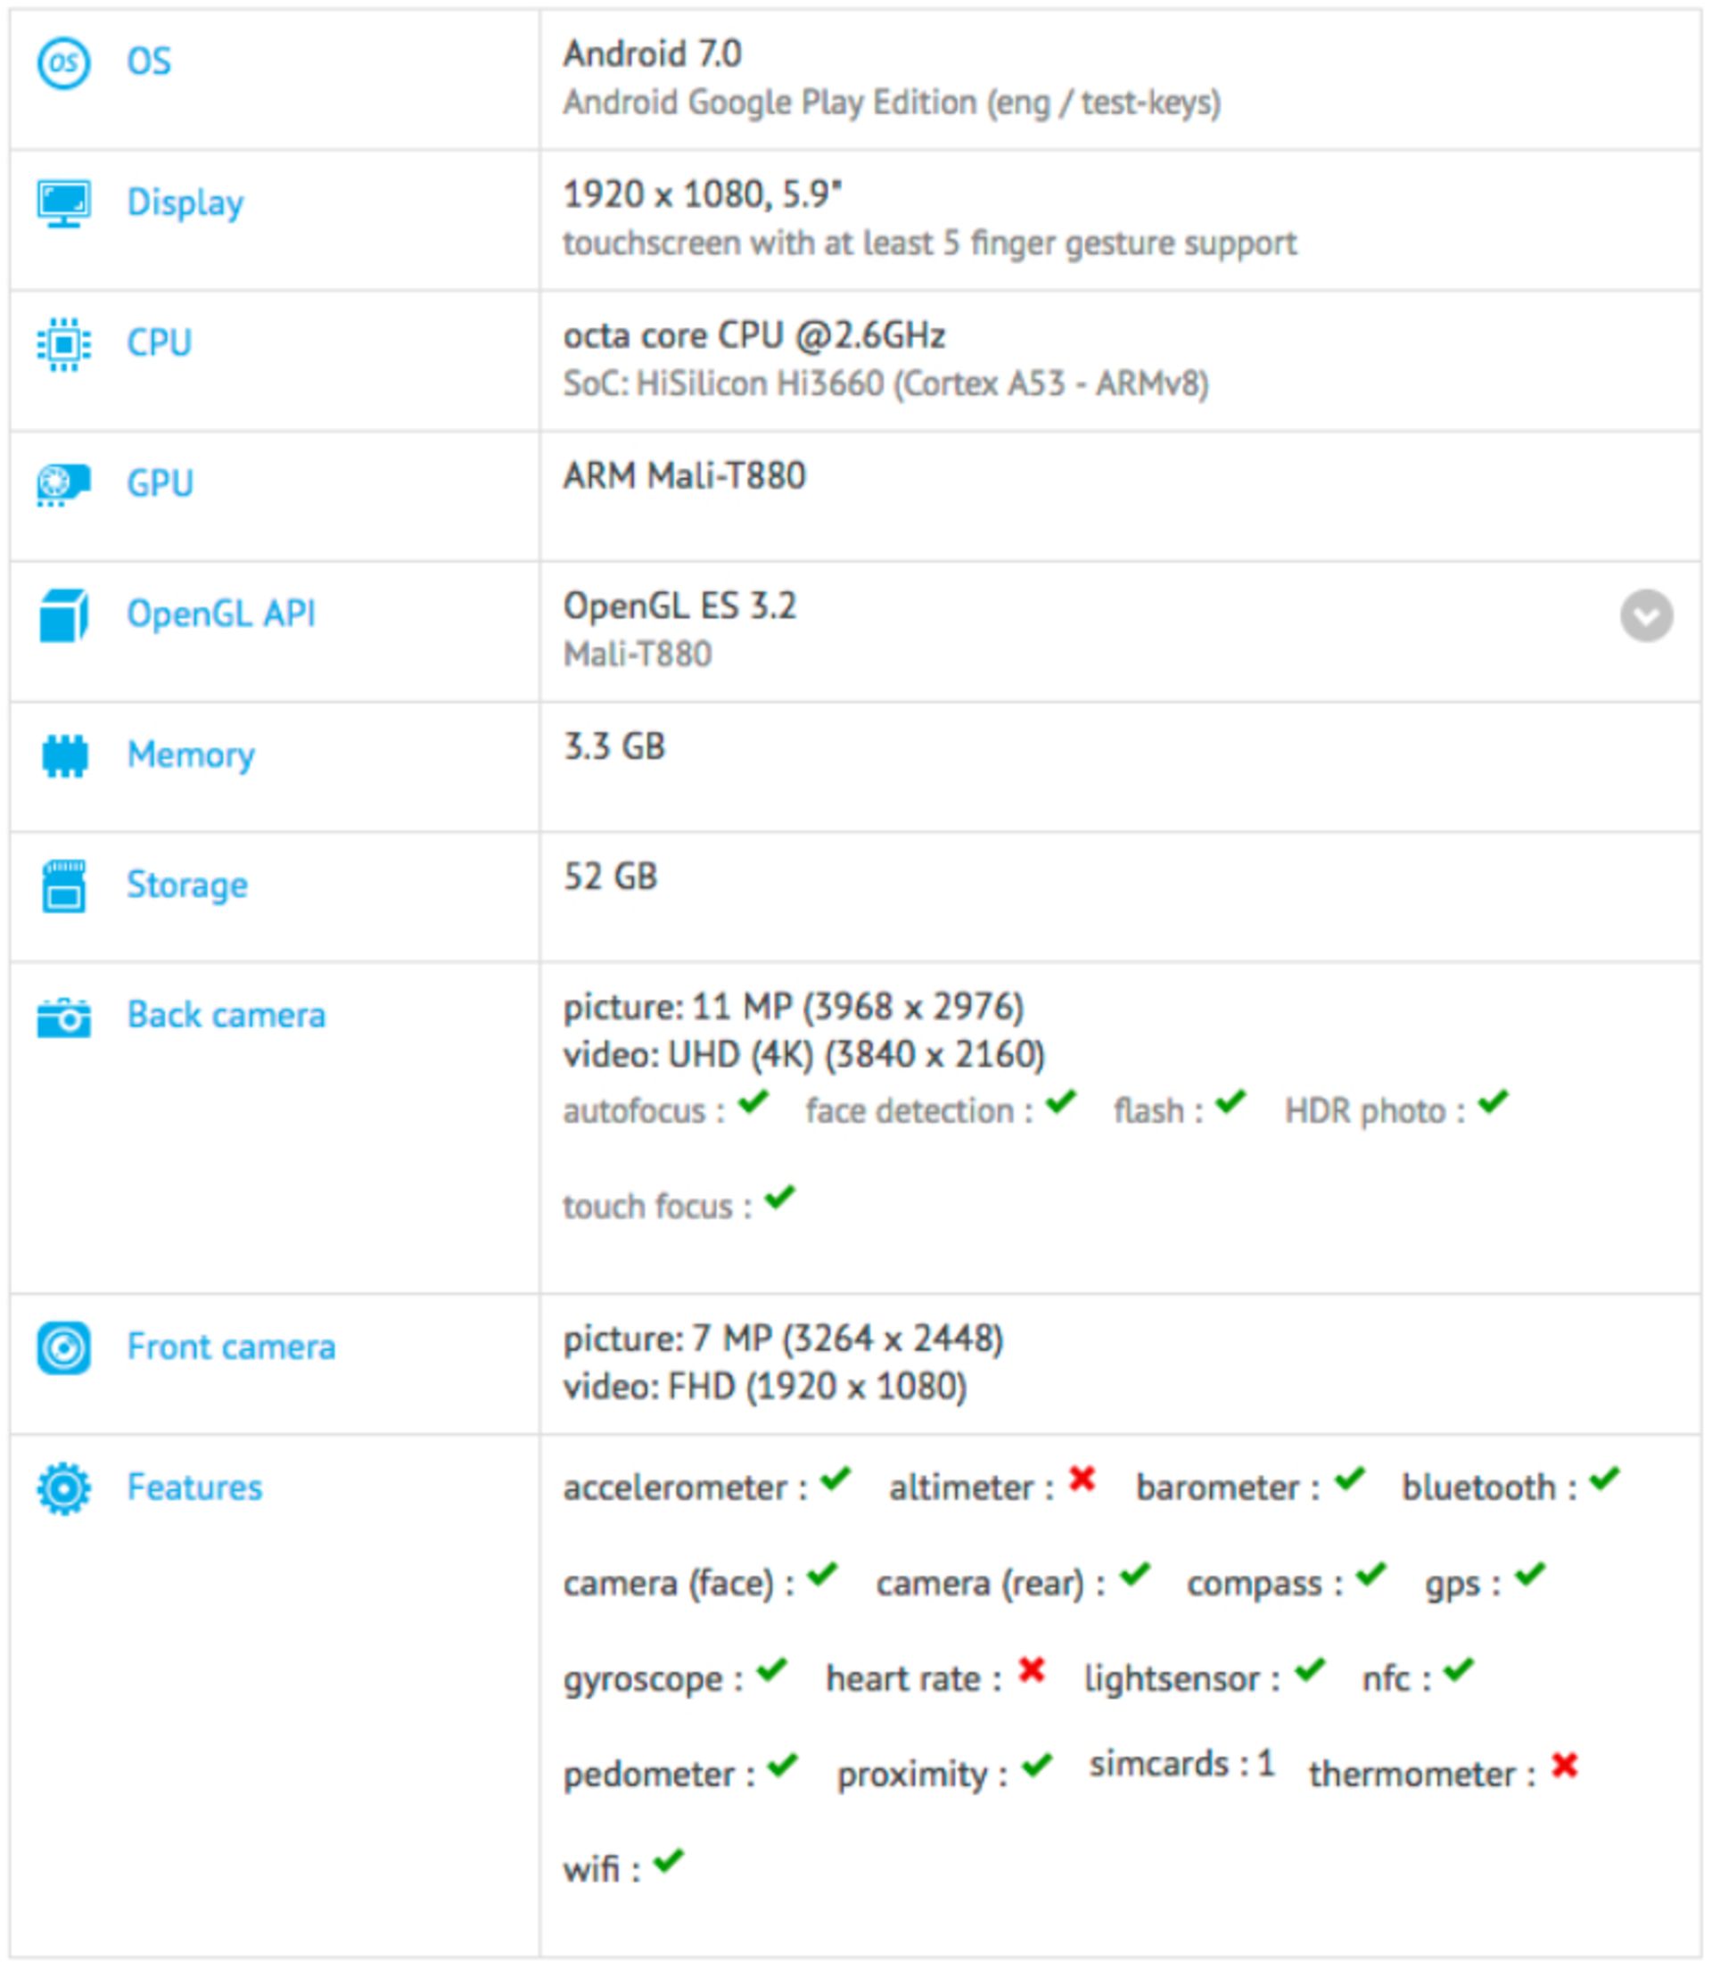The image size is (1712, 1969).
Task: Toggle the heart rate red cross mark
Action: click(x=1029, y=1671)
